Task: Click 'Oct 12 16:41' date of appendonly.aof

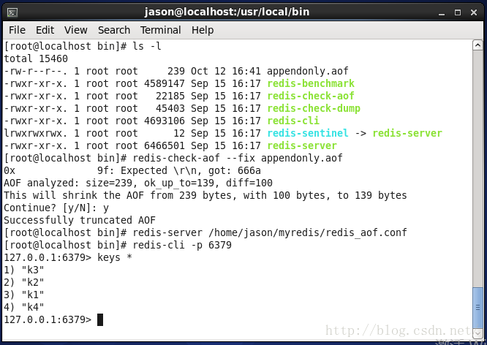Action: pos(226,71)
